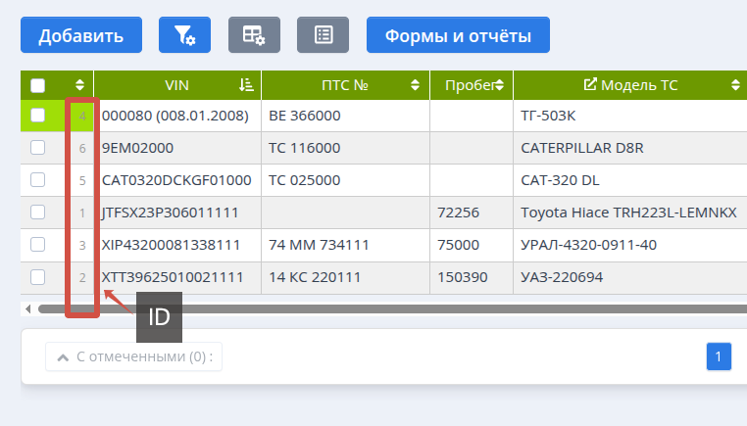Click sort arrows right of Модель ТС

[x=735, y=85]
